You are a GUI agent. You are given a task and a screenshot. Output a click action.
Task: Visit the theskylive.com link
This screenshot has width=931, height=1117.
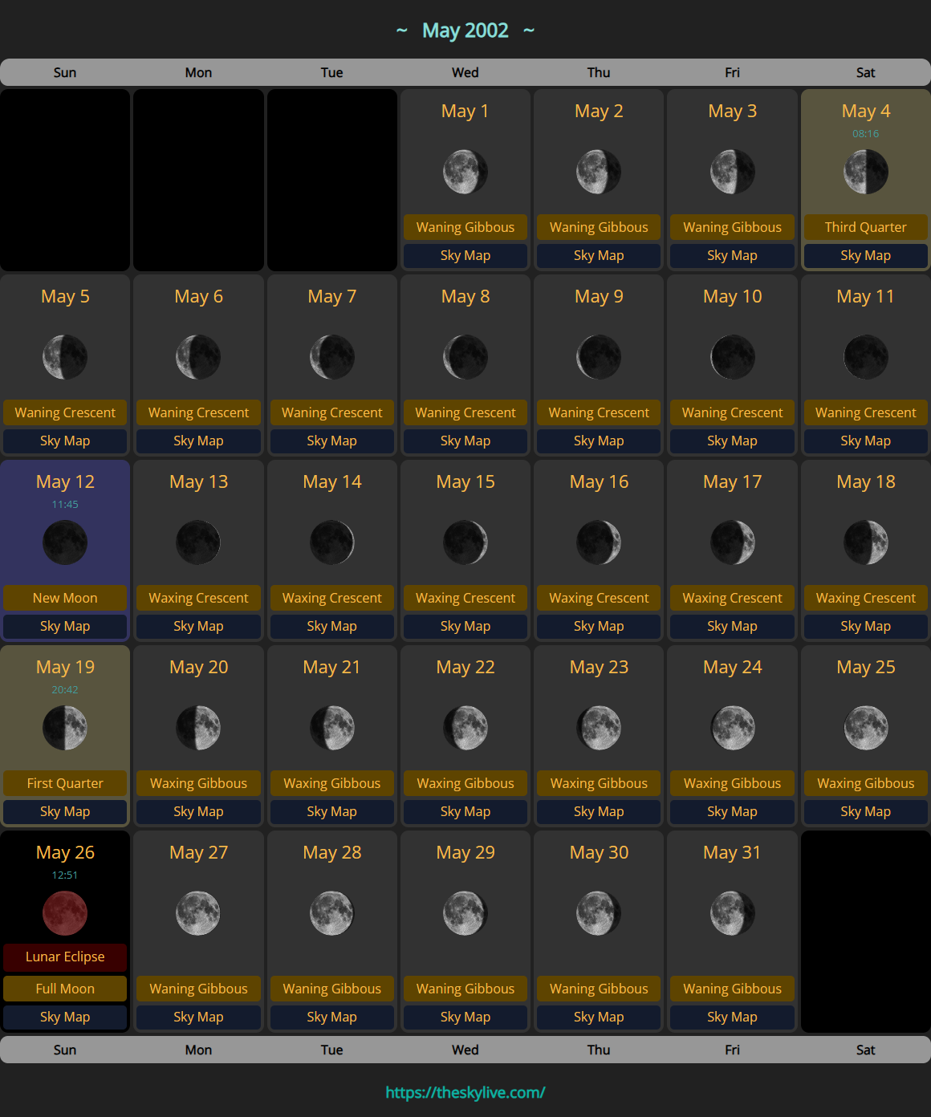[465, 1092]
